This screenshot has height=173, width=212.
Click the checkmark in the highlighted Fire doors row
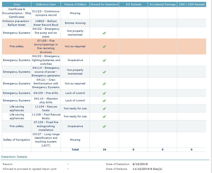(104, 46)
